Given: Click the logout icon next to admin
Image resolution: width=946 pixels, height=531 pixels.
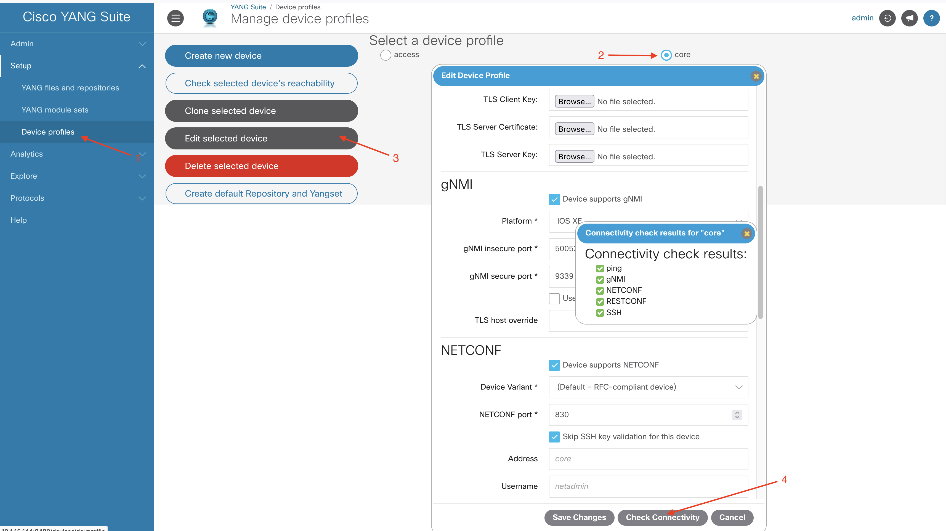Looking at the screenshot, I should pyautogui.click(x=887, y=18).
